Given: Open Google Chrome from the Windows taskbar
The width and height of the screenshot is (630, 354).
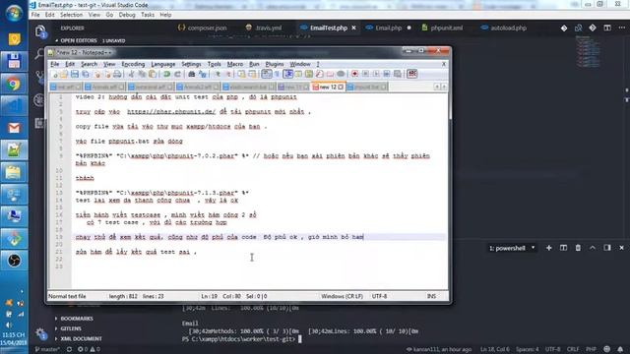Looking at the screenshot, I should (14, 84).
